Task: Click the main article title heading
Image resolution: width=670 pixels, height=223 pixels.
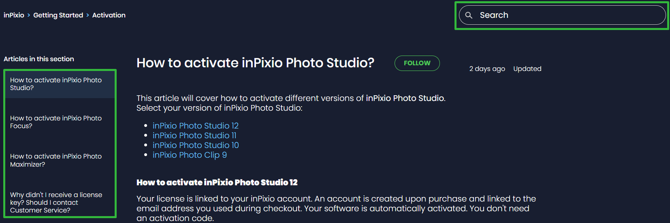Action: tap(255, 63)
